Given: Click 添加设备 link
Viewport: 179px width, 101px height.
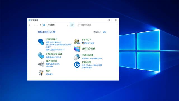Looking at the screenshot, I should [49, 66].
